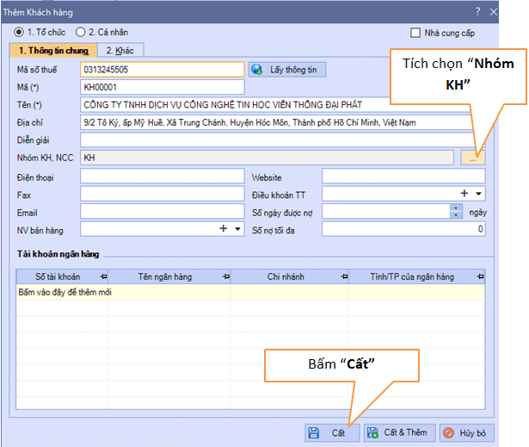This screenshot has width=529, height=447.
Task: Select the Tổ chức radio option
Action: pyautogui.click(x=20, y=33)
